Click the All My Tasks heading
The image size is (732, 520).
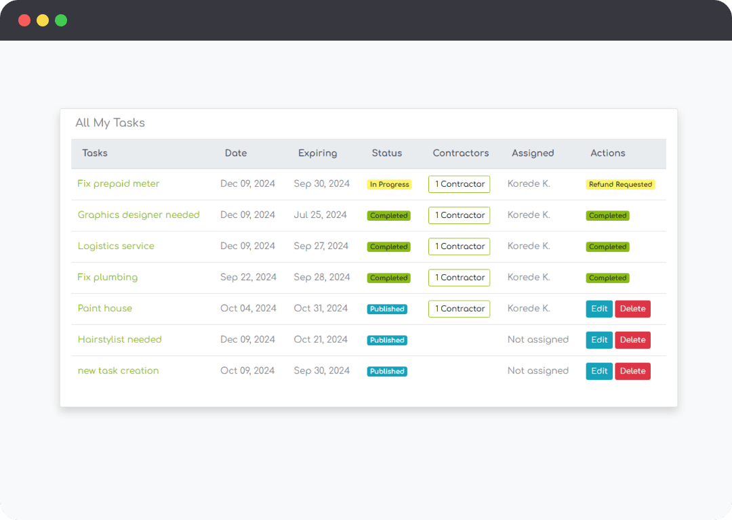[110, 123]
